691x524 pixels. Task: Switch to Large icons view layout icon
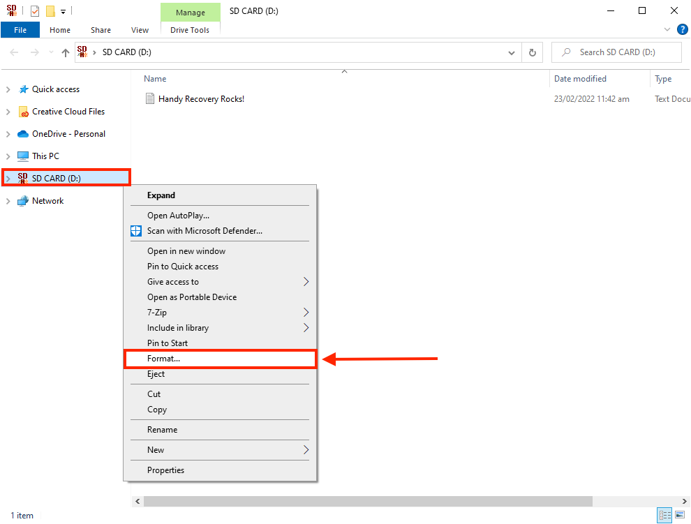(680, 515)
